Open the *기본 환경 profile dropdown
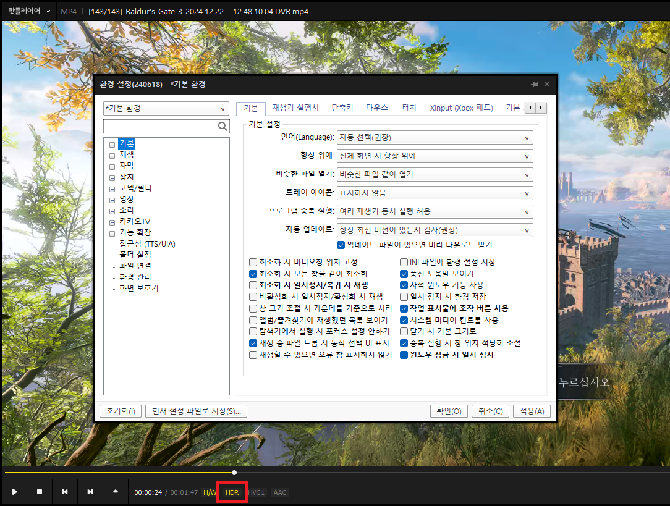This screenshot has width=670, height=506. (x=166, y=109)
